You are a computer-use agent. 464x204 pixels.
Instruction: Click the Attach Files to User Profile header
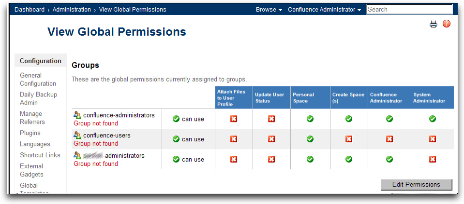tap(234, 98)
